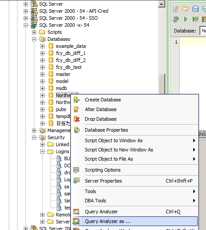Open the Tools submenu
Viewport: 206px width, 230px height.
pos(134,191)
